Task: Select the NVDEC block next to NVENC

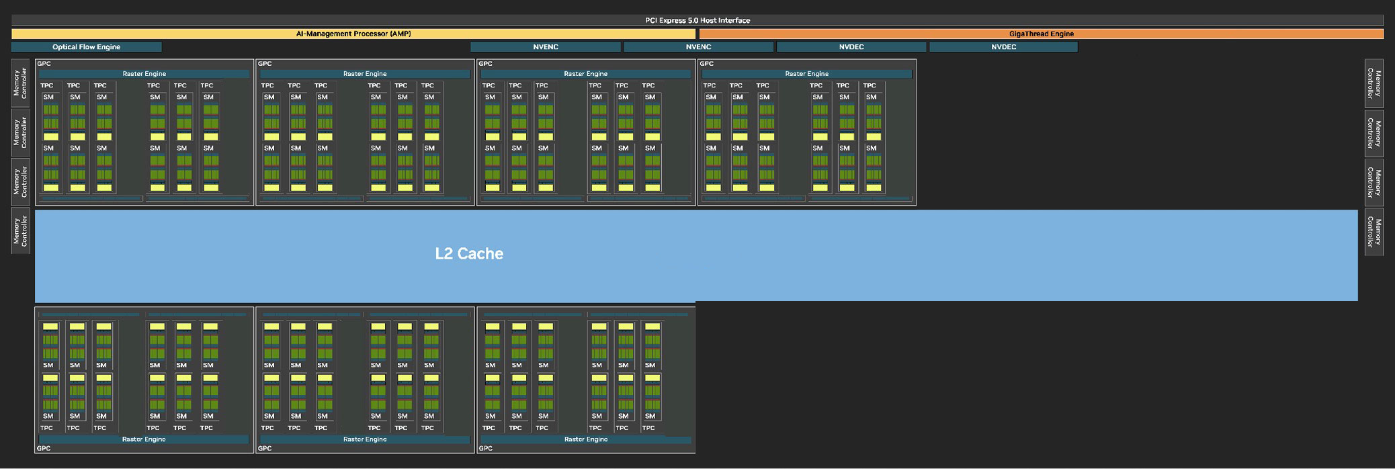Action: (851, 47)
